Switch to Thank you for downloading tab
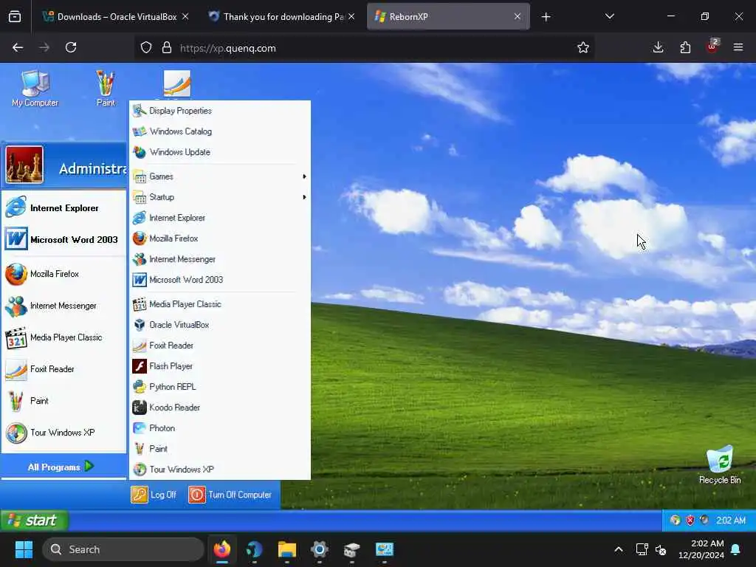 (283, 16)
